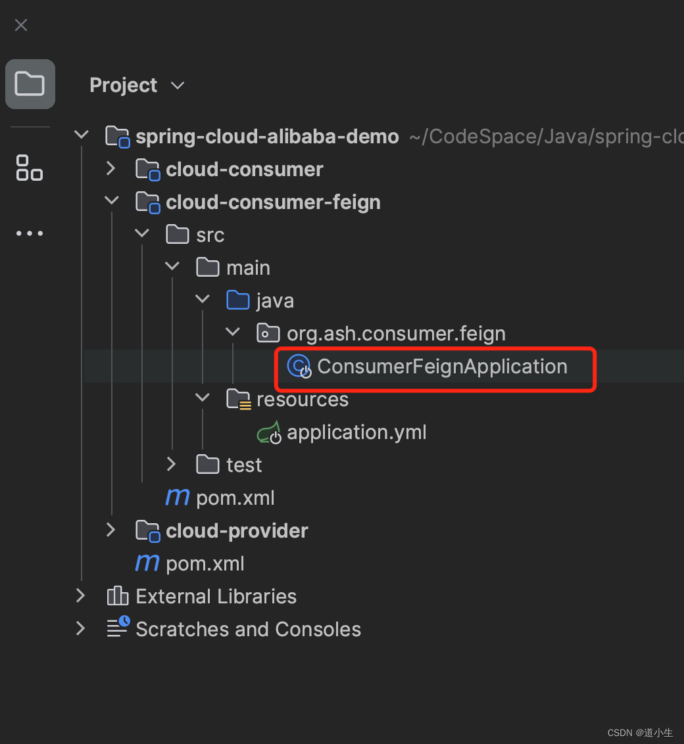Show more tool windows ellipsis
Viewport: 684px width, 744px height.
(x=30, y=233)
